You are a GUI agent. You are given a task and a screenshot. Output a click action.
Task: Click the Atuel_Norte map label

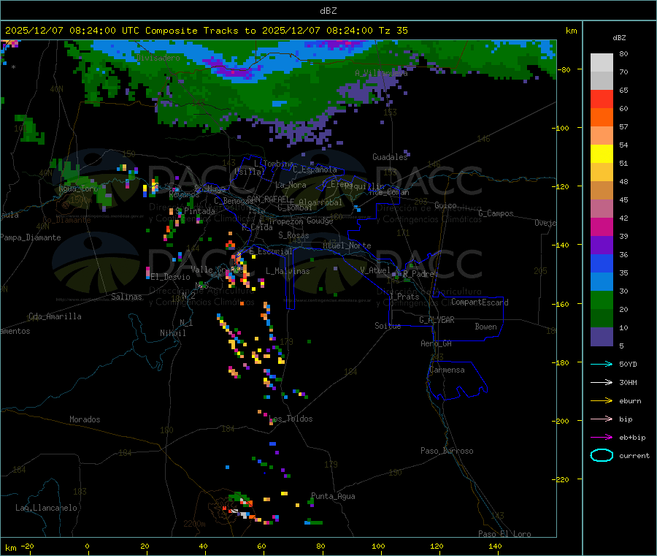pyautogui.click(x=347, y=245)
